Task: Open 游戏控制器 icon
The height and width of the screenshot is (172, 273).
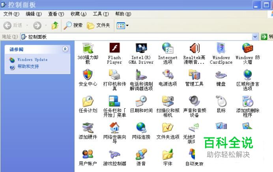Action: point(114,154)
